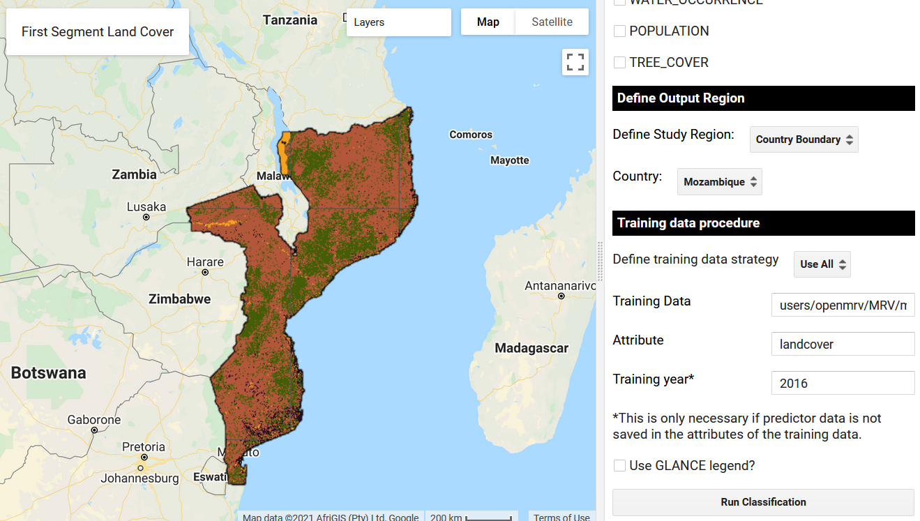
Task: Click the Gaborone city marker
Action: (x=93, y=430)
